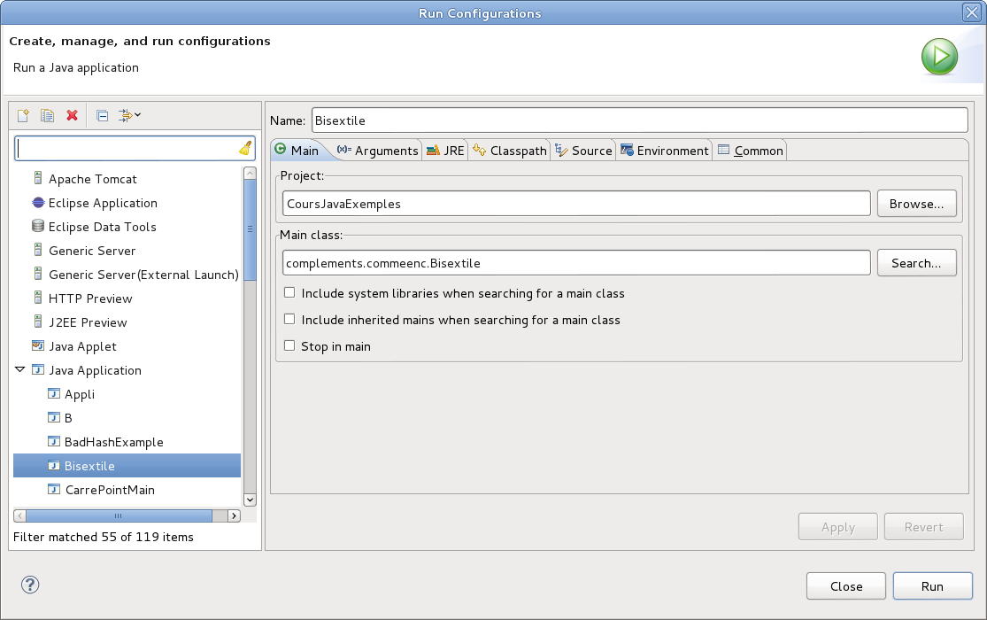987x620 pixels.
Task: Click the horizontal scroll-right arrow
Action: pyautogui.click(x=235, y=515)
